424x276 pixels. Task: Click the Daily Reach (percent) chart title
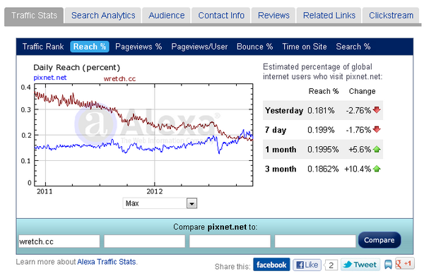pyautogui.click(x=76, y=68)
